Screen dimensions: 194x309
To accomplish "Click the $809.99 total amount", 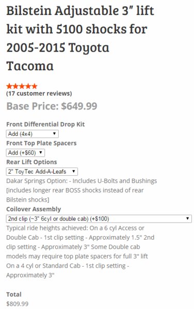I will coord(18,304).
